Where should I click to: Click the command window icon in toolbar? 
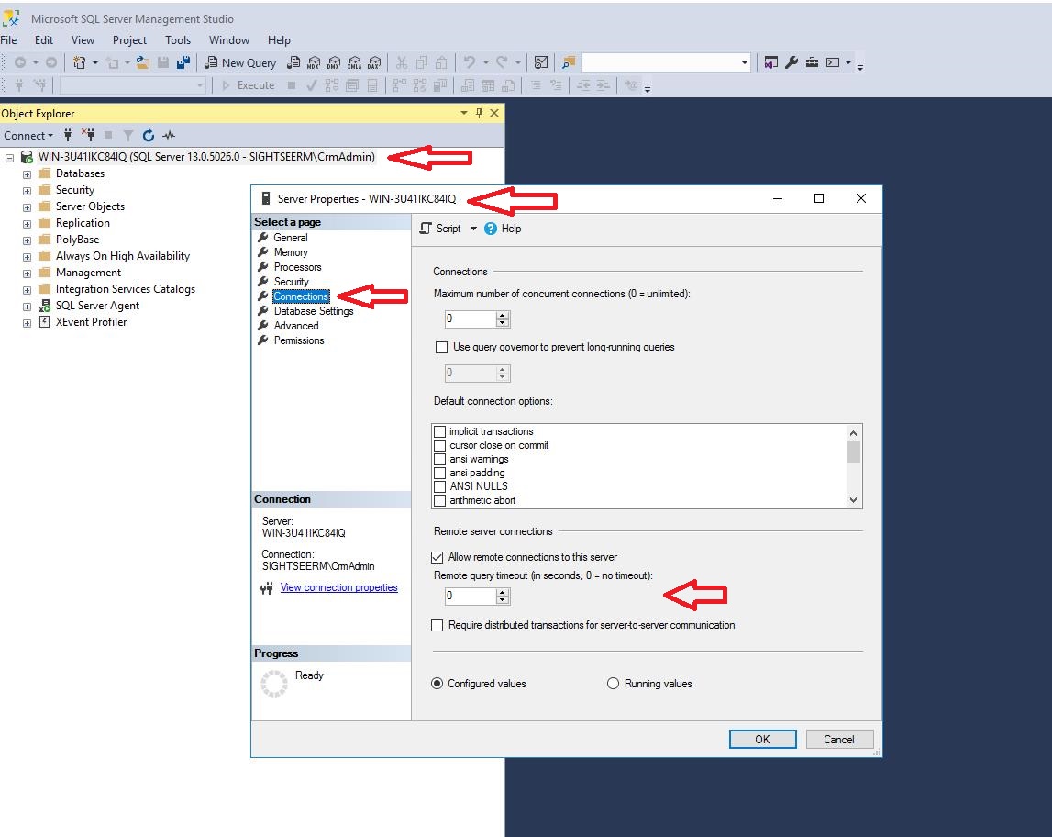(833, 62)
